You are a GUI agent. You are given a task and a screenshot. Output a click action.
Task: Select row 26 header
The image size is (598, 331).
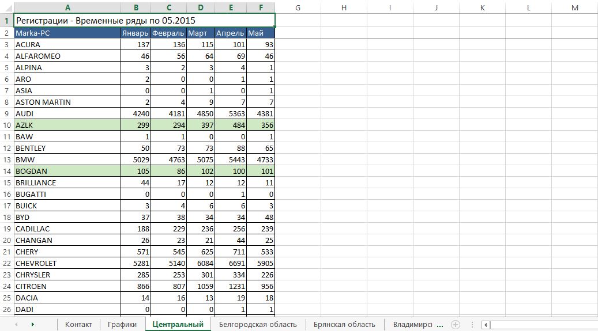(x=6, y=309)
